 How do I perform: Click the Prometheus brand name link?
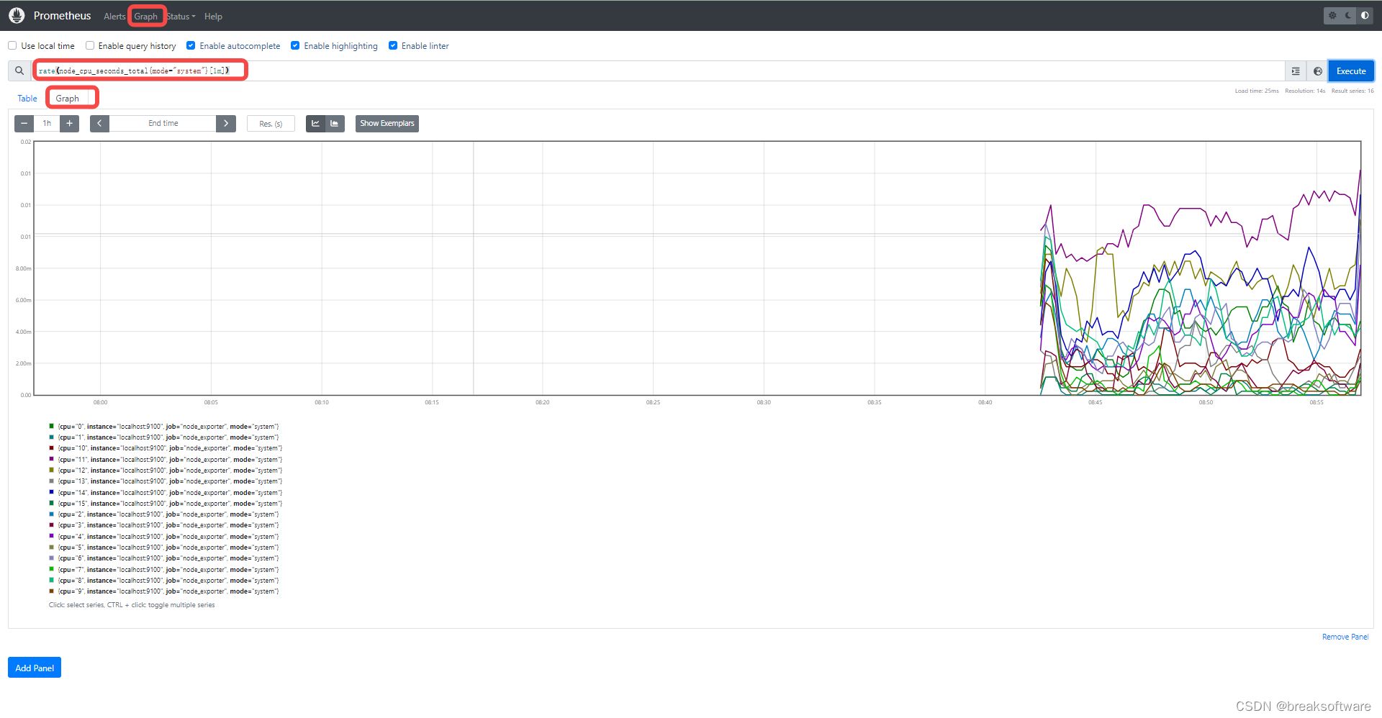(x=62, y=16)
